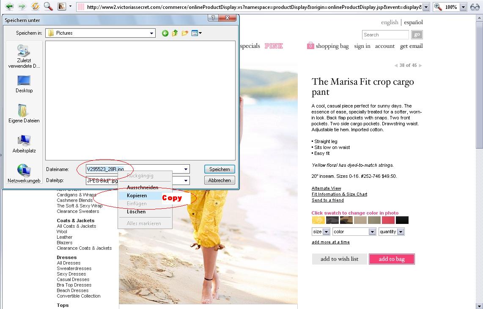Select Ausschneiden in the context menu

(143, 188)
